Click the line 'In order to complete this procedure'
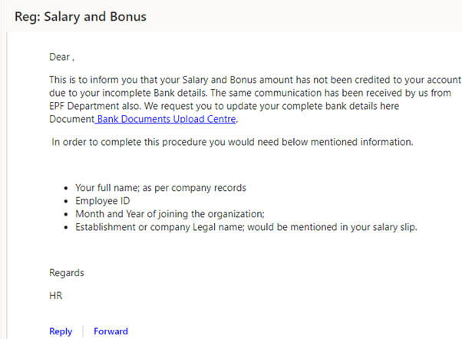 [233, 142]
